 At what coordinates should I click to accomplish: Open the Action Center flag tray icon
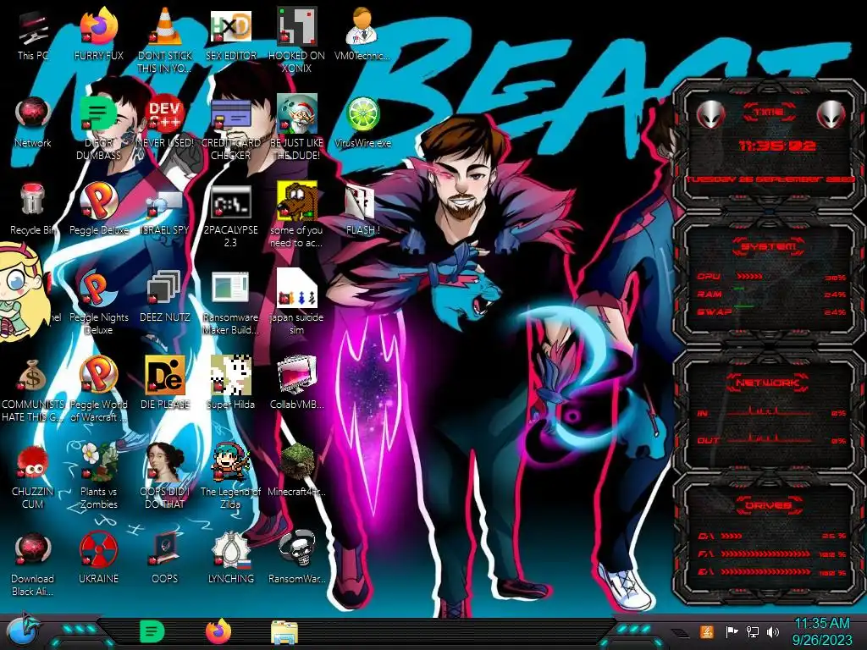click(731, 631)
